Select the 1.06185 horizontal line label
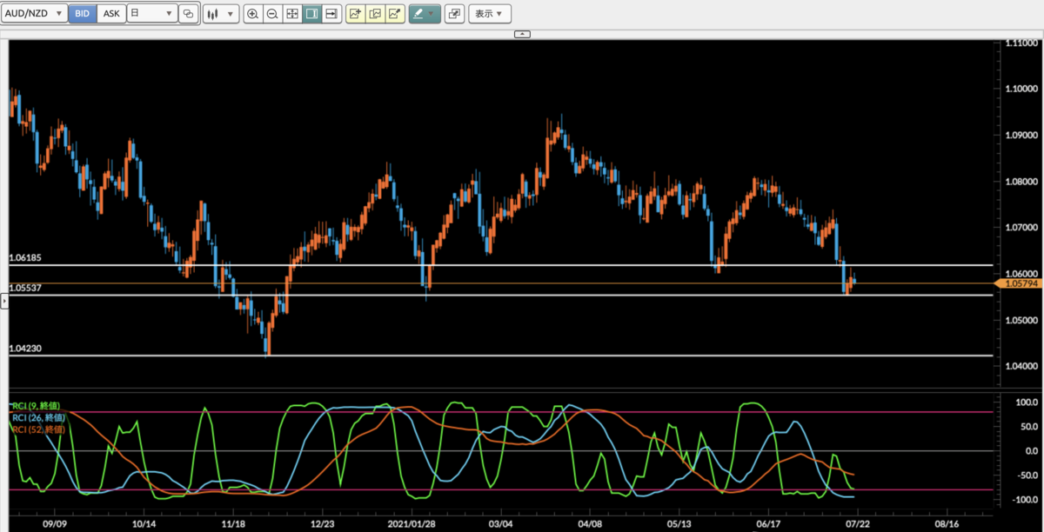1044x532 pixels. click(x=25, y=258)
